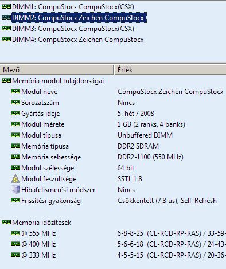Screen dimensions: 226x269
Task: Click the Gyártás ideje field label
Action: coord(41,114)
